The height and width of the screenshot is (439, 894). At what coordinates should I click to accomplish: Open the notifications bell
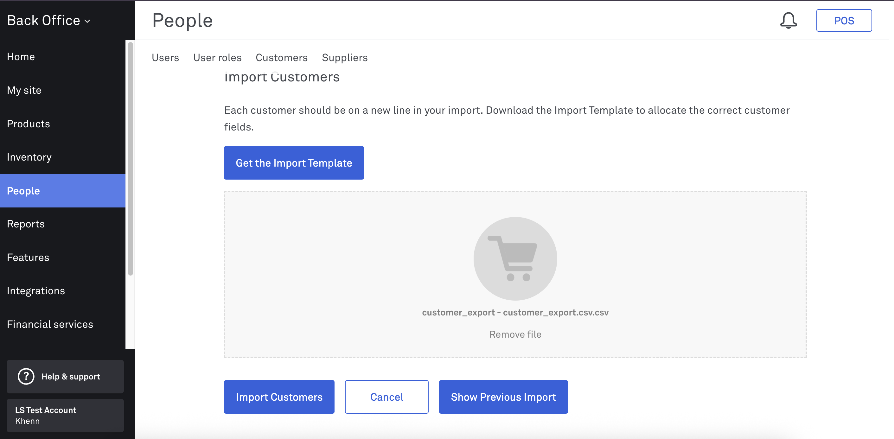coord(788,21)
